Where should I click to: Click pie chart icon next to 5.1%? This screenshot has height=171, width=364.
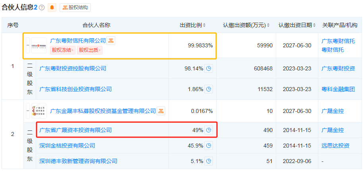209,161
